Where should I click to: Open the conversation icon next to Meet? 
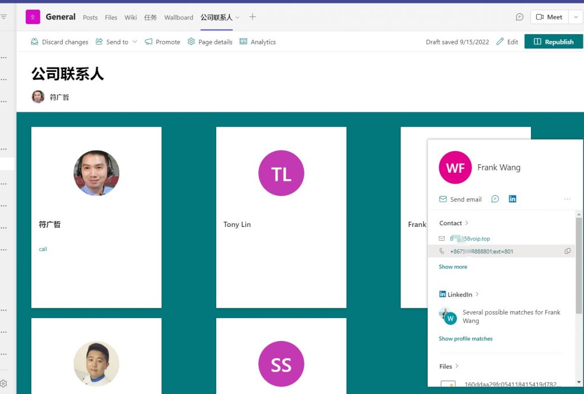pyautogui.click(x=520, y=17)
